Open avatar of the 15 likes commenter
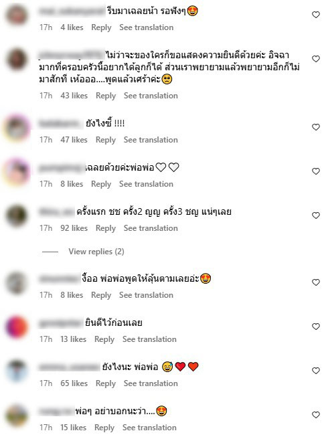This screenshot has height=447, width=326. (17, 415)
